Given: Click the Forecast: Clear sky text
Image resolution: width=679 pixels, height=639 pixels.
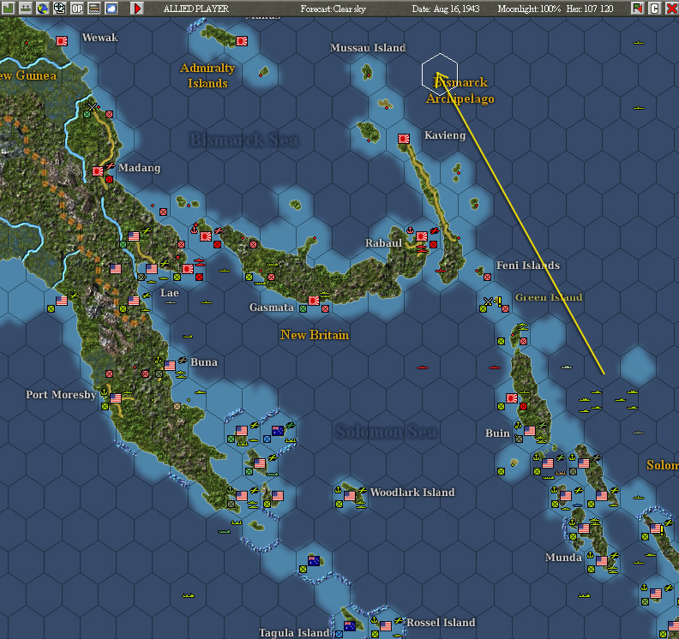Looking at the screenshot, I should point(333,9).
